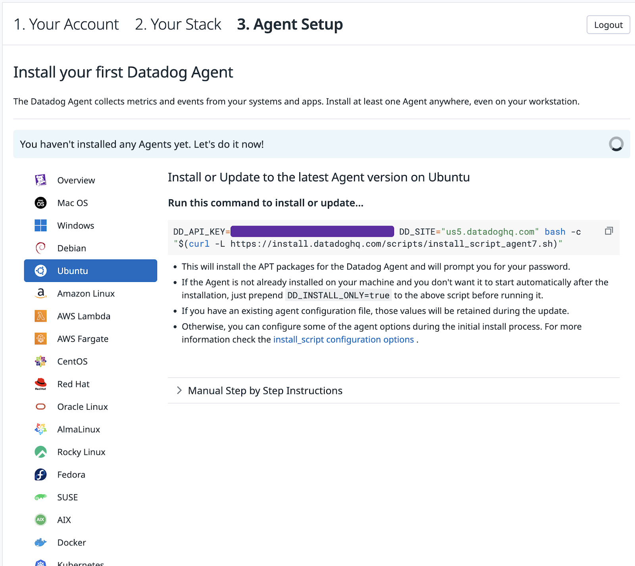
Task: Click the Oracle Linux red oval icon
Action: pos(40,407)
